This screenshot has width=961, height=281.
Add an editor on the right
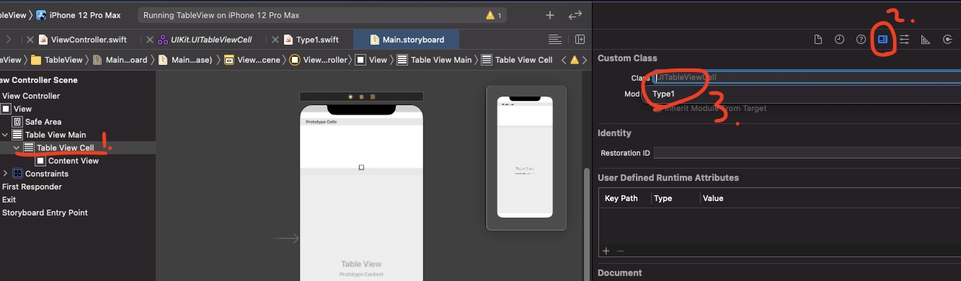point(580,40)
